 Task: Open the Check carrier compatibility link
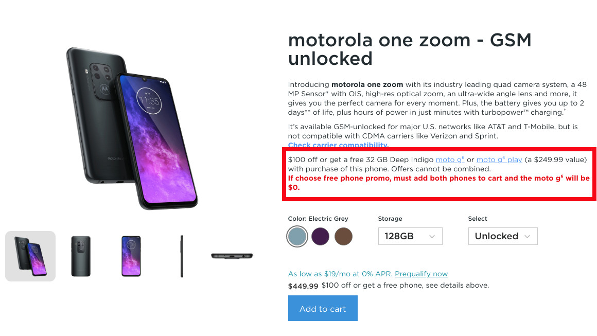tap(337, 145)
